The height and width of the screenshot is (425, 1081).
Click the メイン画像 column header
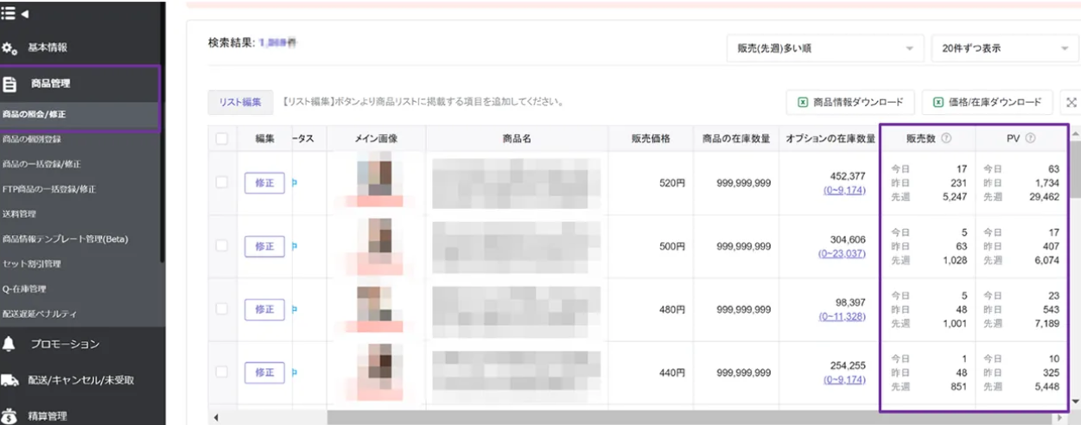click(x=376, y=138)
